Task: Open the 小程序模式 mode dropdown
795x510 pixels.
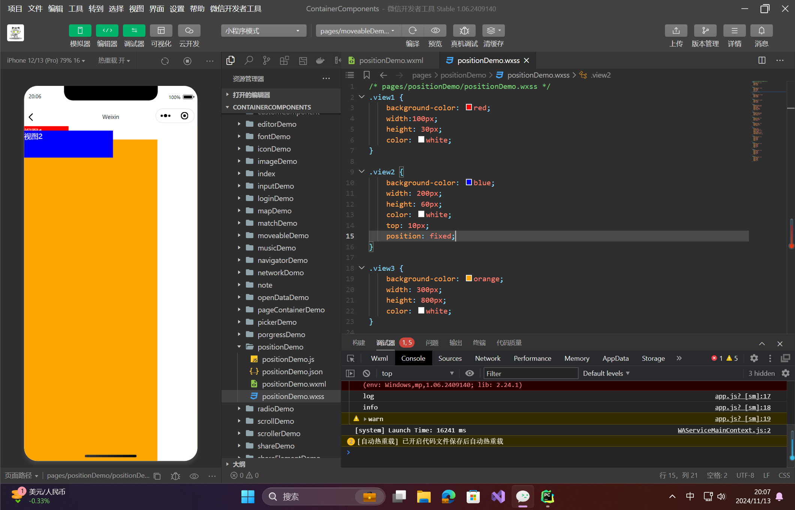Action: [263, 31]
